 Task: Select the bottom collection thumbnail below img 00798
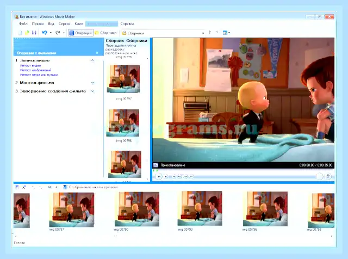pos(125,164)
